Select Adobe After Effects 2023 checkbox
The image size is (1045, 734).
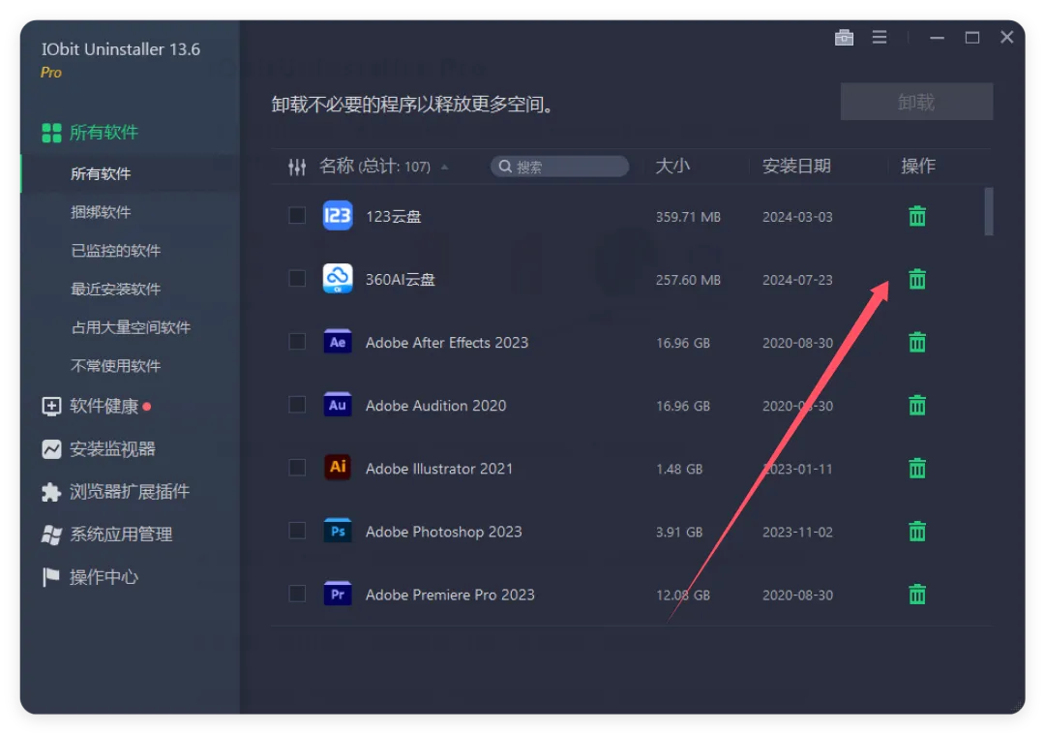coord(297,342)
